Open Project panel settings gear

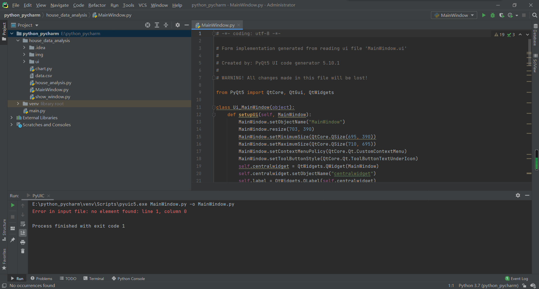coord(177,25)
